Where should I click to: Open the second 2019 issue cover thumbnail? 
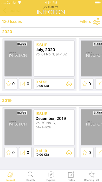point(91,127)
